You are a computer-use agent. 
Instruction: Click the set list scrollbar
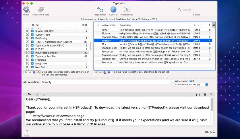(90, 46)
